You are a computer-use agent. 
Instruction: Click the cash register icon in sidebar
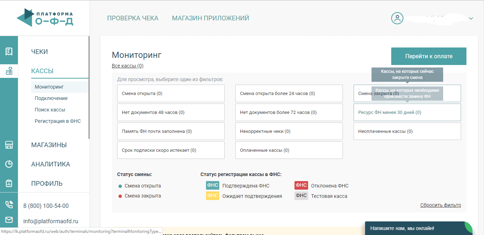[x=9, y=71]
